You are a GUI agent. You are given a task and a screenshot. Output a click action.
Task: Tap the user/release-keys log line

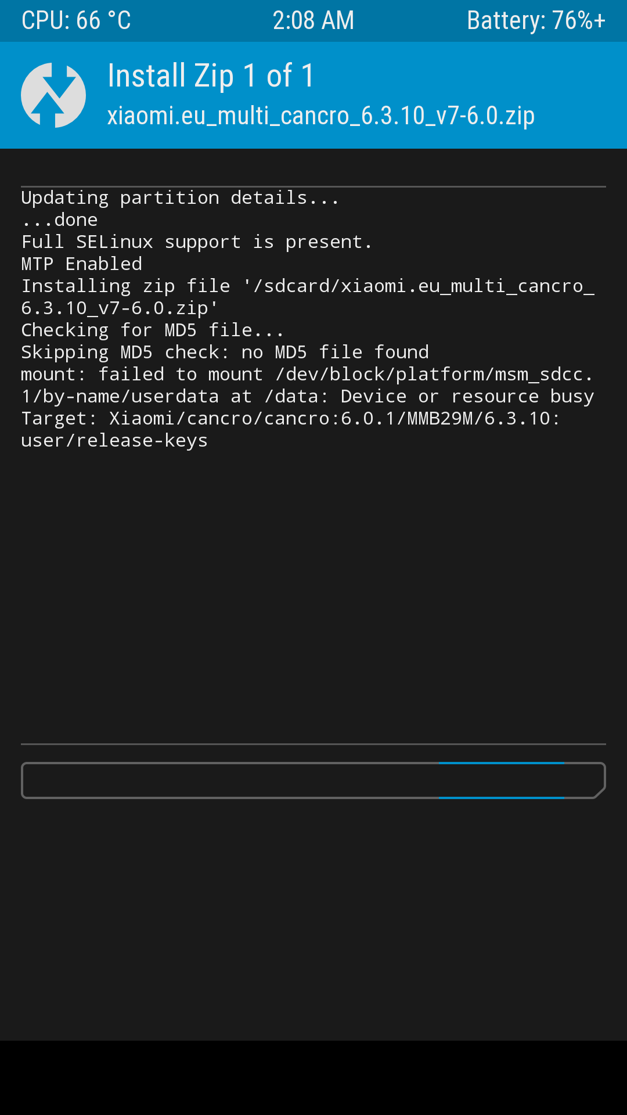(114, 441)
